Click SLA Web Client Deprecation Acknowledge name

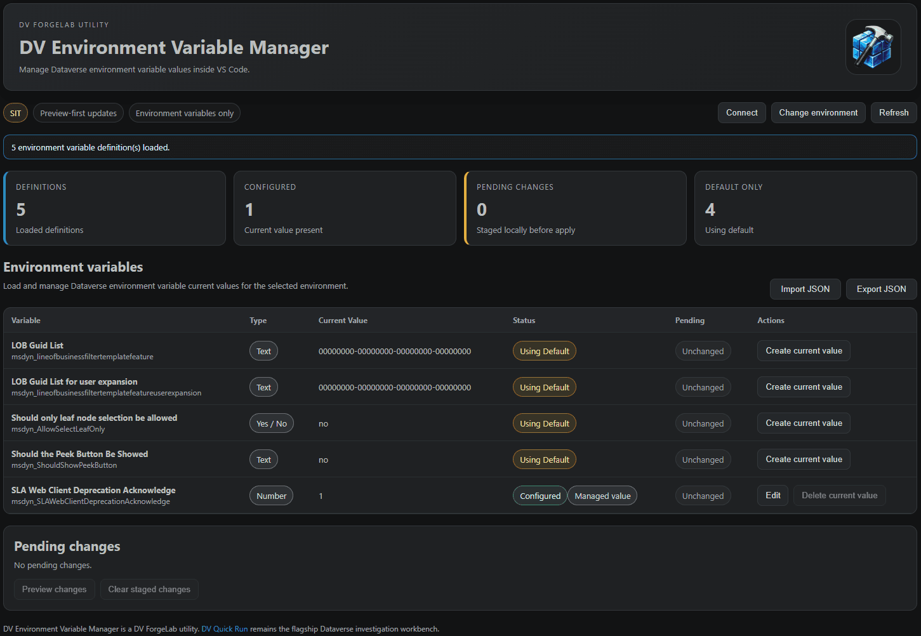coord(93,490)
